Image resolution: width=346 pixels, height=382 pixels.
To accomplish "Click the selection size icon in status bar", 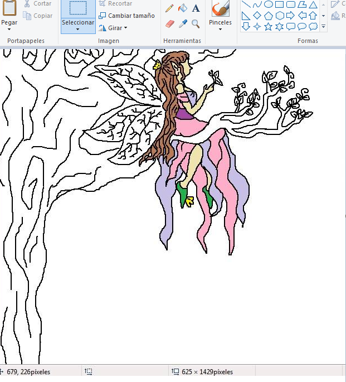I will pos(88,371).
